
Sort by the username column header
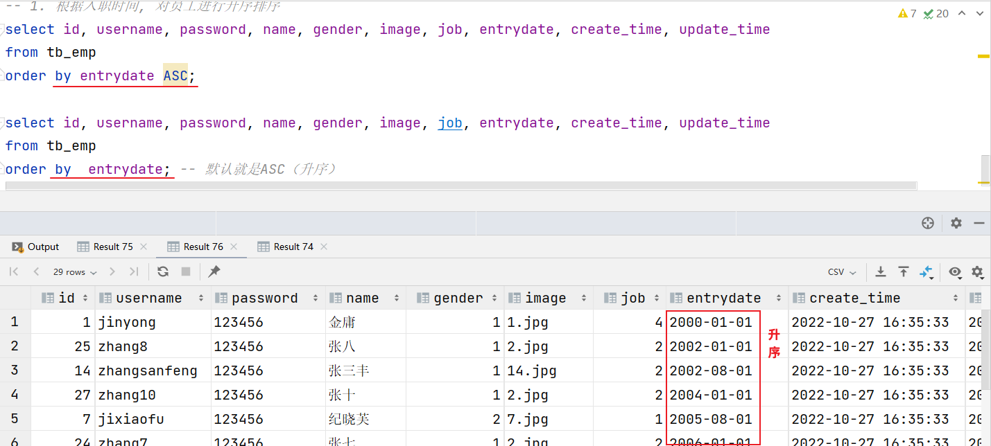coord(153,298)
